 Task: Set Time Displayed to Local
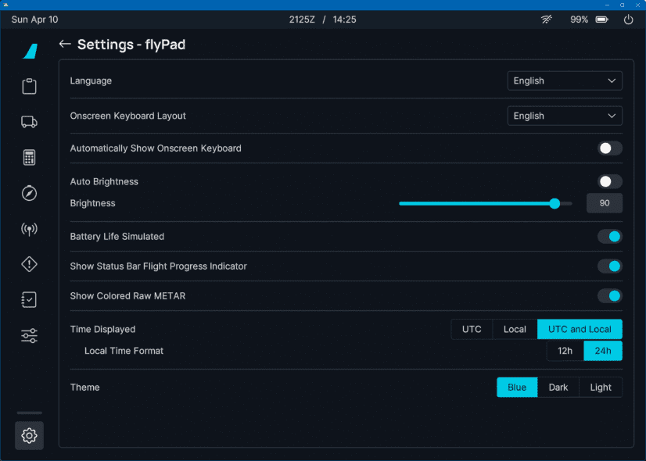tap(515, 329)
